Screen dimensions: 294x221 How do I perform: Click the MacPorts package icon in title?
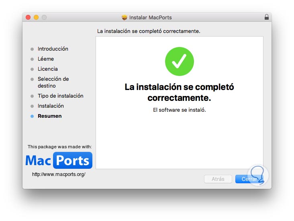[124, 17]
